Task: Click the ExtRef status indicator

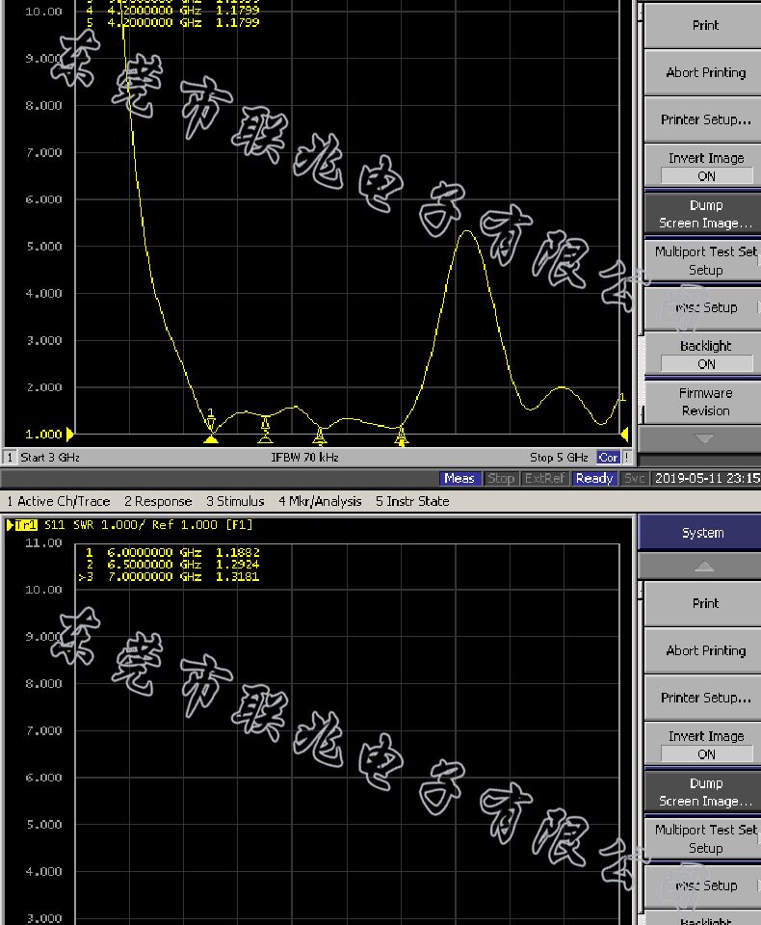Action: coord(545,479)
